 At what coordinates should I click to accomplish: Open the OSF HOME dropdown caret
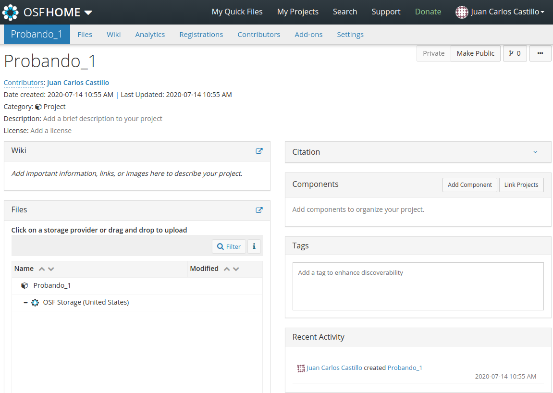click(x=88, y=12)
